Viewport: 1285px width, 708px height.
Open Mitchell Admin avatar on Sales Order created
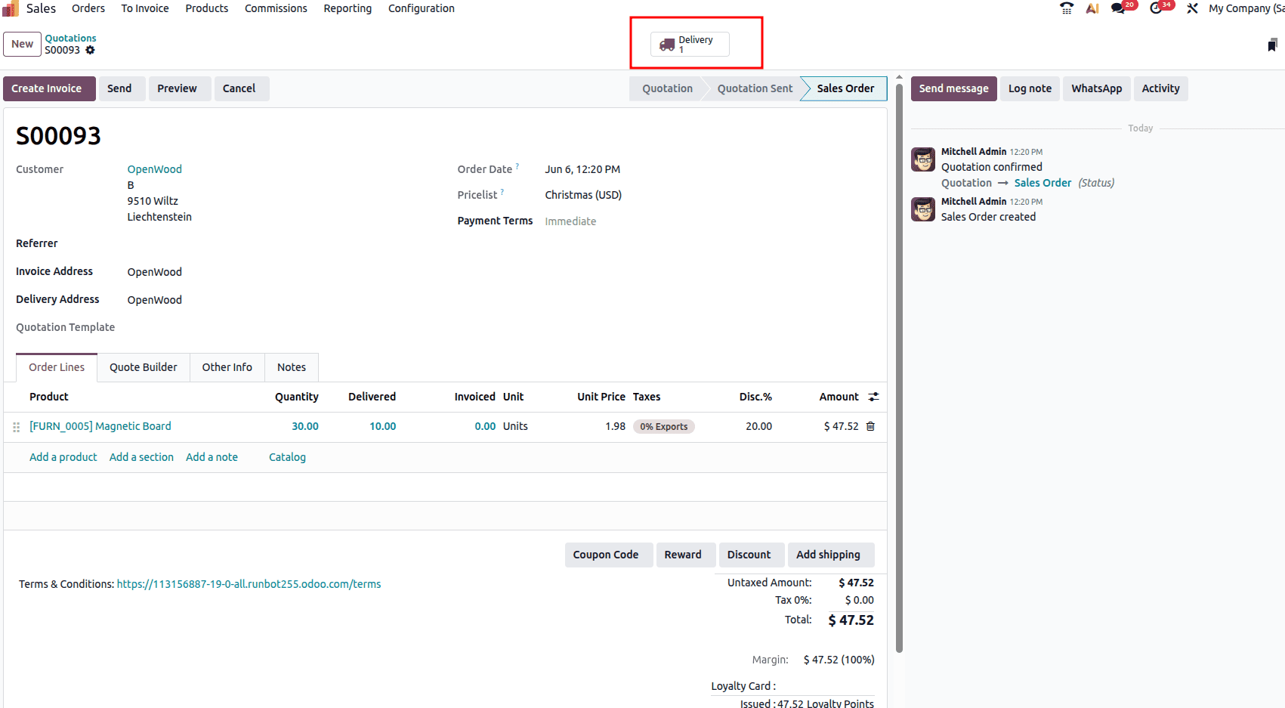pyautogui.click(x=923, y=209)
